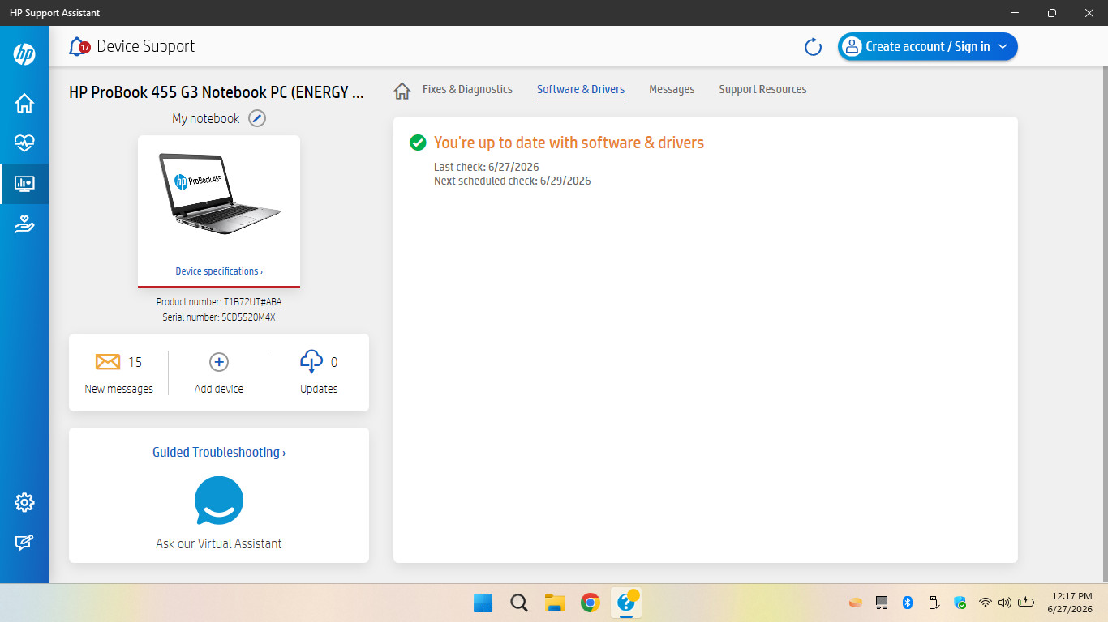This screenshot has height=622, width=1108.
Task: Click the HP ProBook 455 G3 device title
Action: point(217,92)
